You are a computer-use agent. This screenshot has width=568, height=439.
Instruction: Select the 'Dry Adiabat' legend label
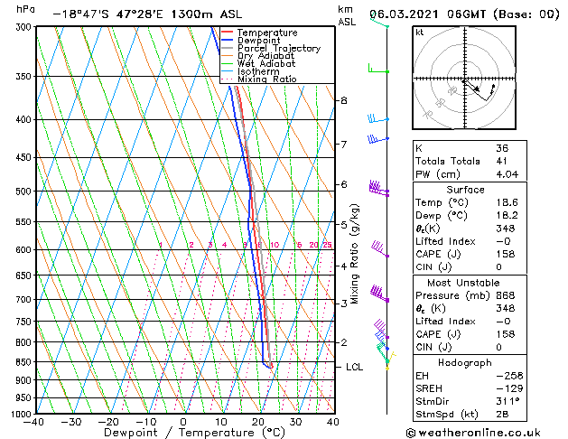[x=265, y=56]
